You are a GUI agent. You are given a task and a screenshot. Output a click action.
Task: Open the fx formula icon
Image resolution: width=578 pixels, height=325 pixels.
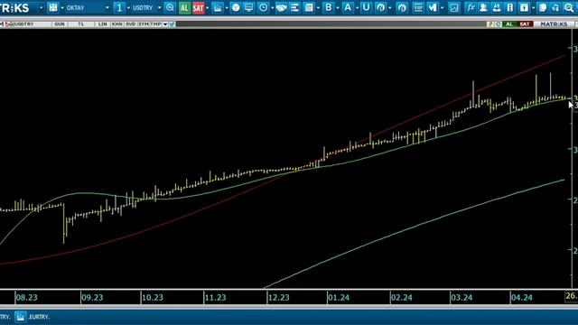[471, 7]
